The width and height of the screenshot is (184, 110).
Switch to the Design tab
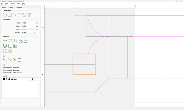[x=4, y=7]
